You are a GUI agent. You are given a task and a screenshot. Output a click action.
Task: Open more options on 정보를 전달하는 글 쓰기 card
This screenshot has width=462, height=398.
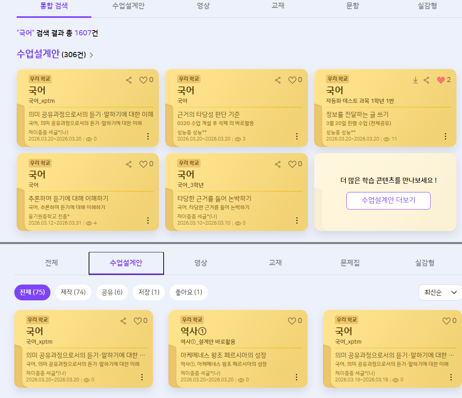[445, 136]
